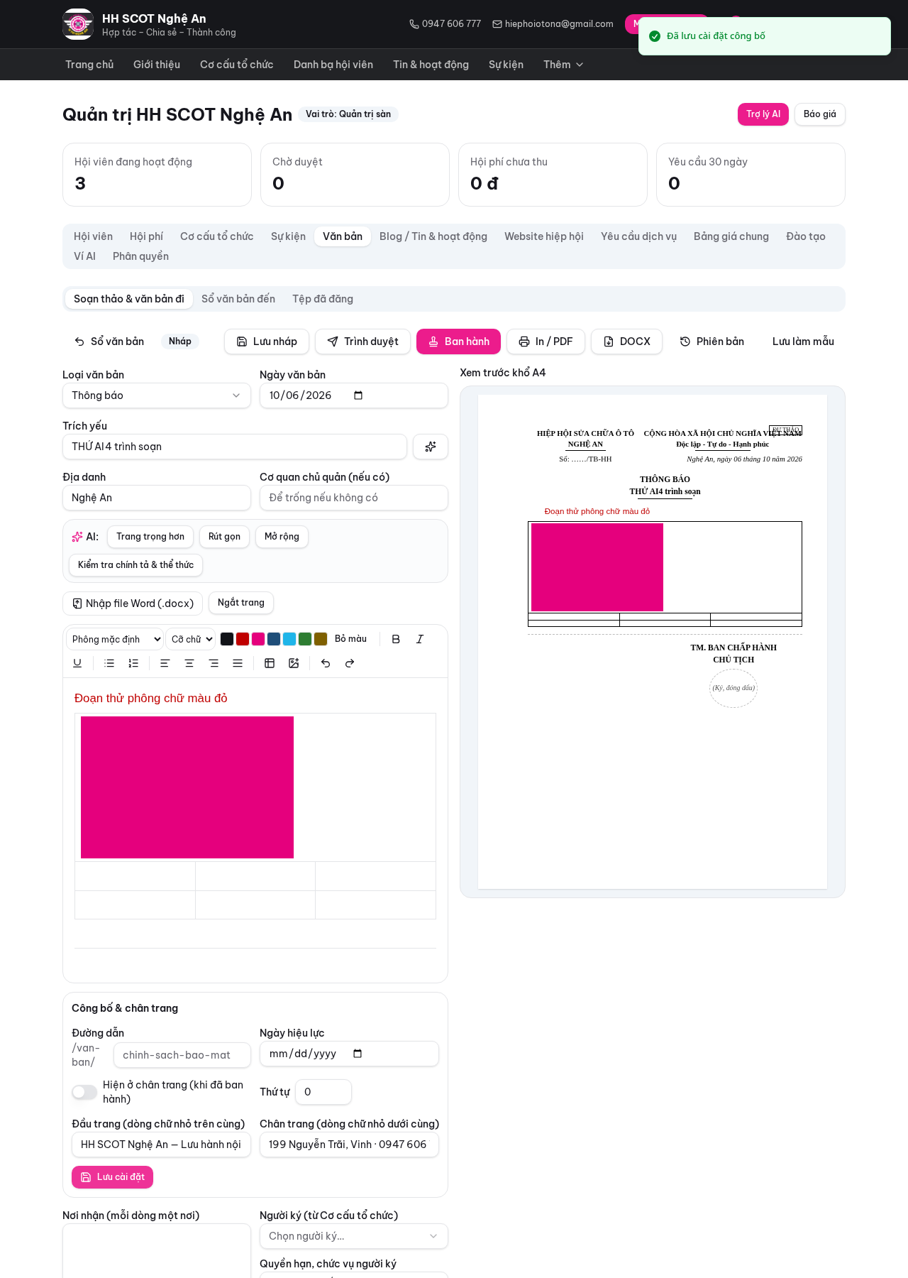908x1278 pixels.
Task: Toggle the Hiện ở chân trang switch
Action: (x=84, y=1092)
